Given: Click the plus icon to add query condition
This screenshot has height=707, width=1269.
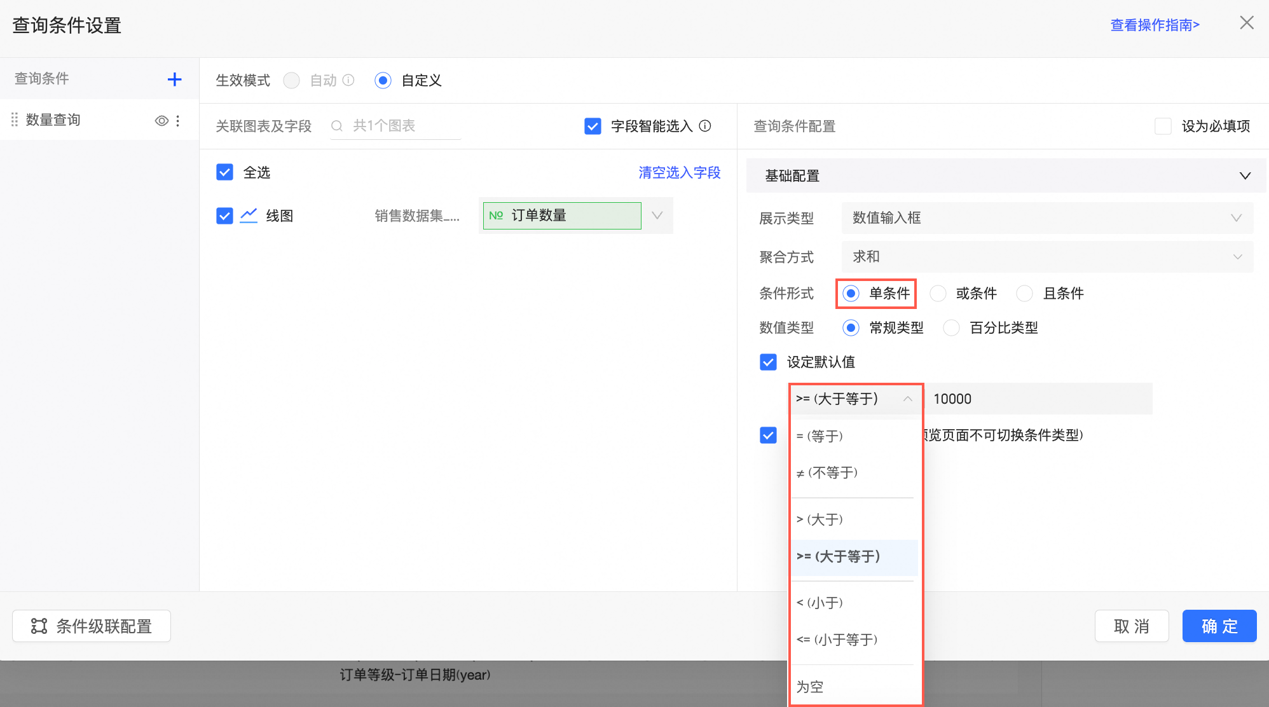Looking at the screenshot, I should pos(174,79).
